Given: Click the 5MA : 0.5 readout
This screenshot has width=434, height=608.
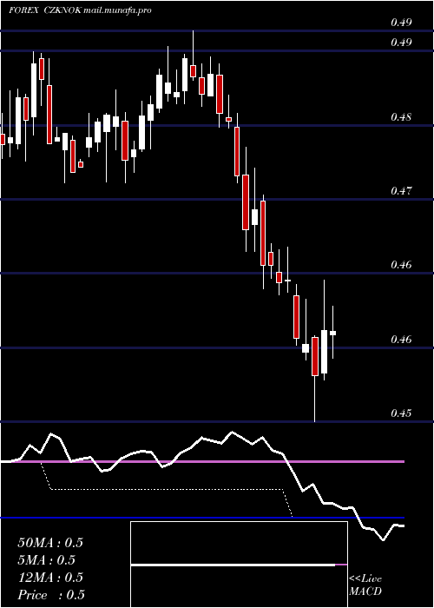Looking at the screenshot, I should pyautogui.click(x=47, y=560).
